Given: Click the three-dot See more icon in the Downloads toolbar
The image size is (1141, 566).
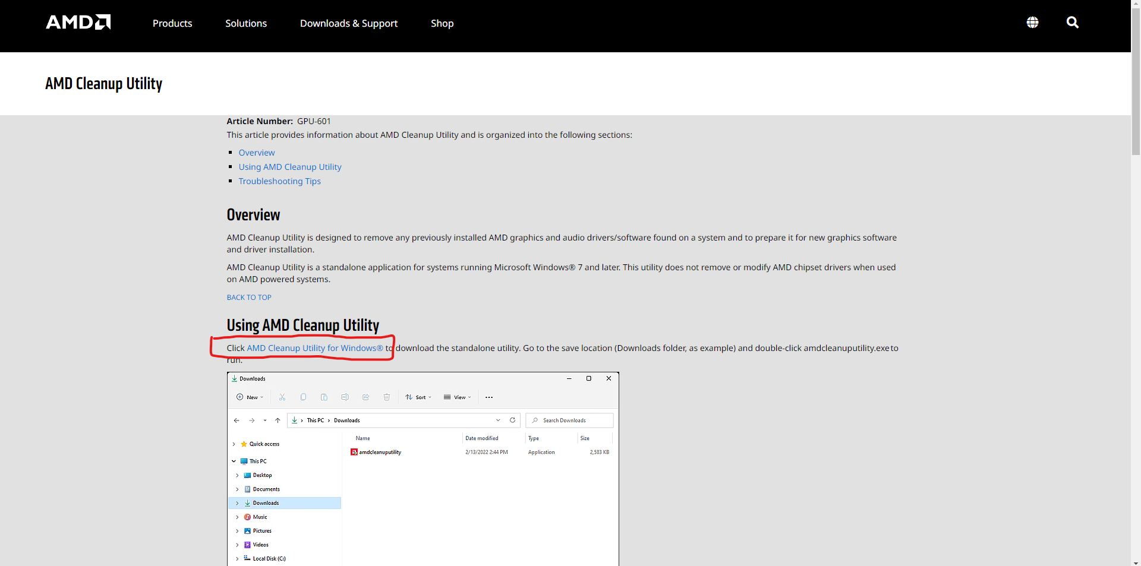Looking at the screenshot, I should (489, 397).
